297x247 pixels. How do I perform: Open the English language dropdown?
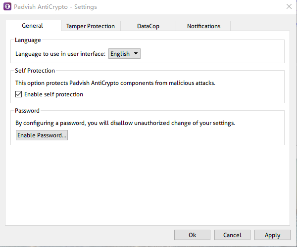tap(124, 54)
